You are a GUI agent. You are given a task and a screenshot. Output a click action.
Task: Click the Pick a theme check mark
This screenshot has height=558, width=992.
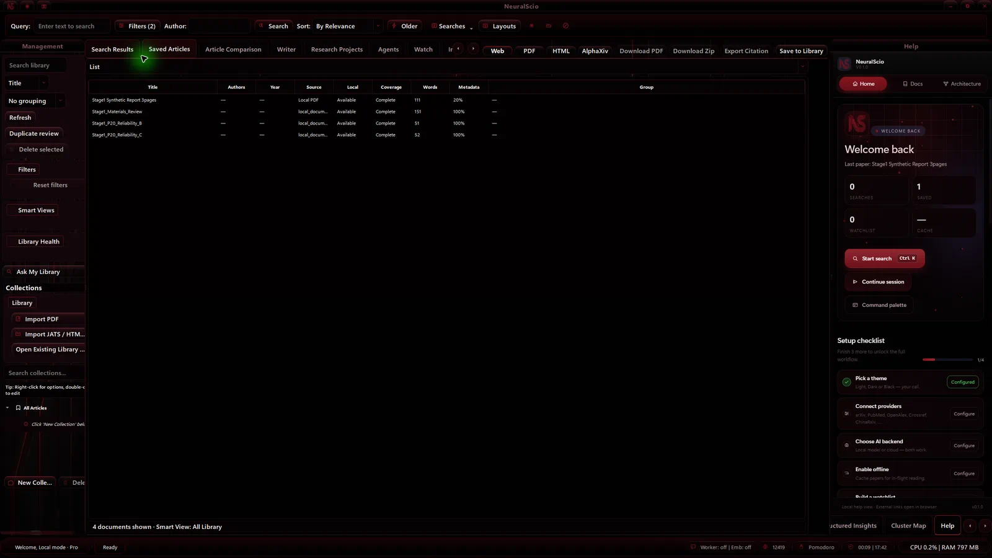click(x=846, y=382)
